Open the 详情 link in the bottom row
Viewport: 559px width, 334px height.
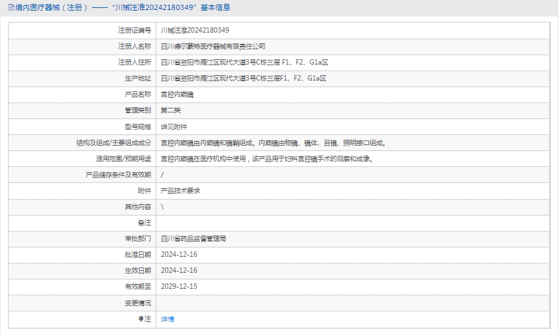tap(168, 319)
